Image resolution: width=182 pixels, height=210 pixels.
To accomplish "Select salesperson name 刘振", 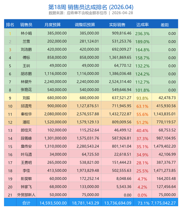I will 26,98.
